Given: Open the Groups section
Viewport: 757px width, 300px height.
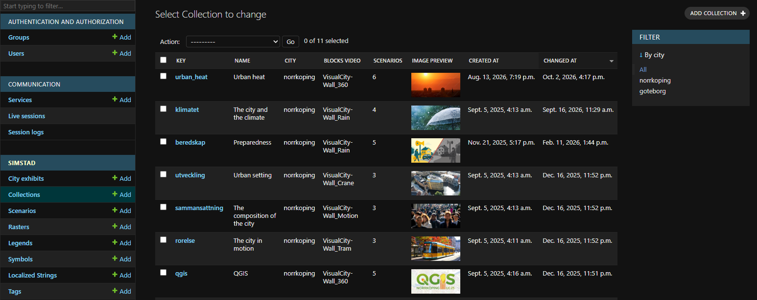Looking at the screenshot, I should click(x=19, y=37).
